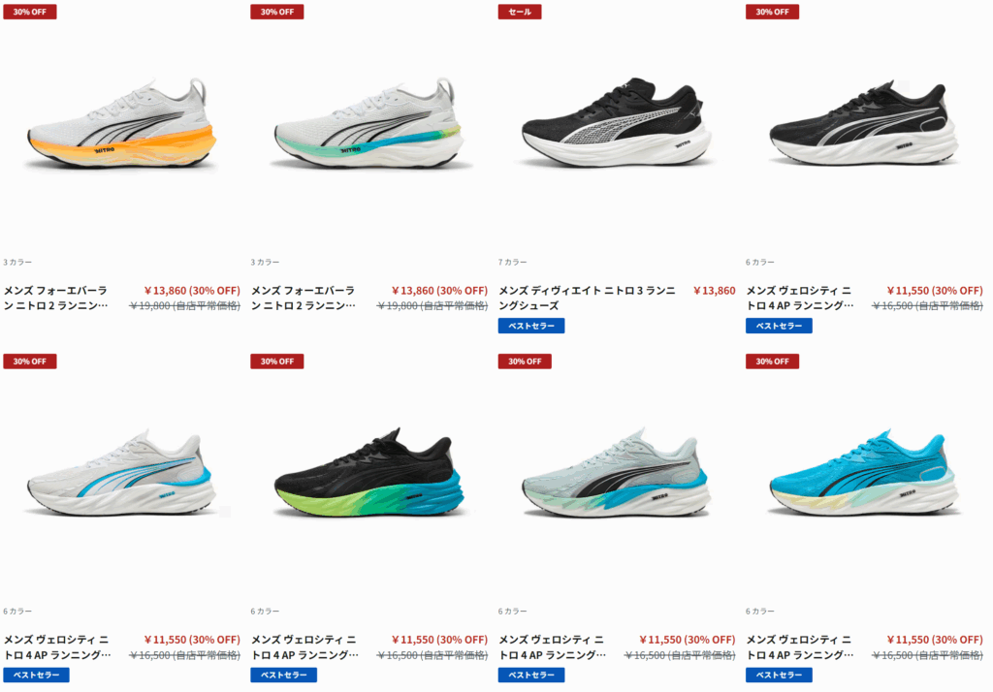Open the black and white Velocity Nitro 4 AP image
The width and height of the screenshot is (993, 692).
point(864,122)
